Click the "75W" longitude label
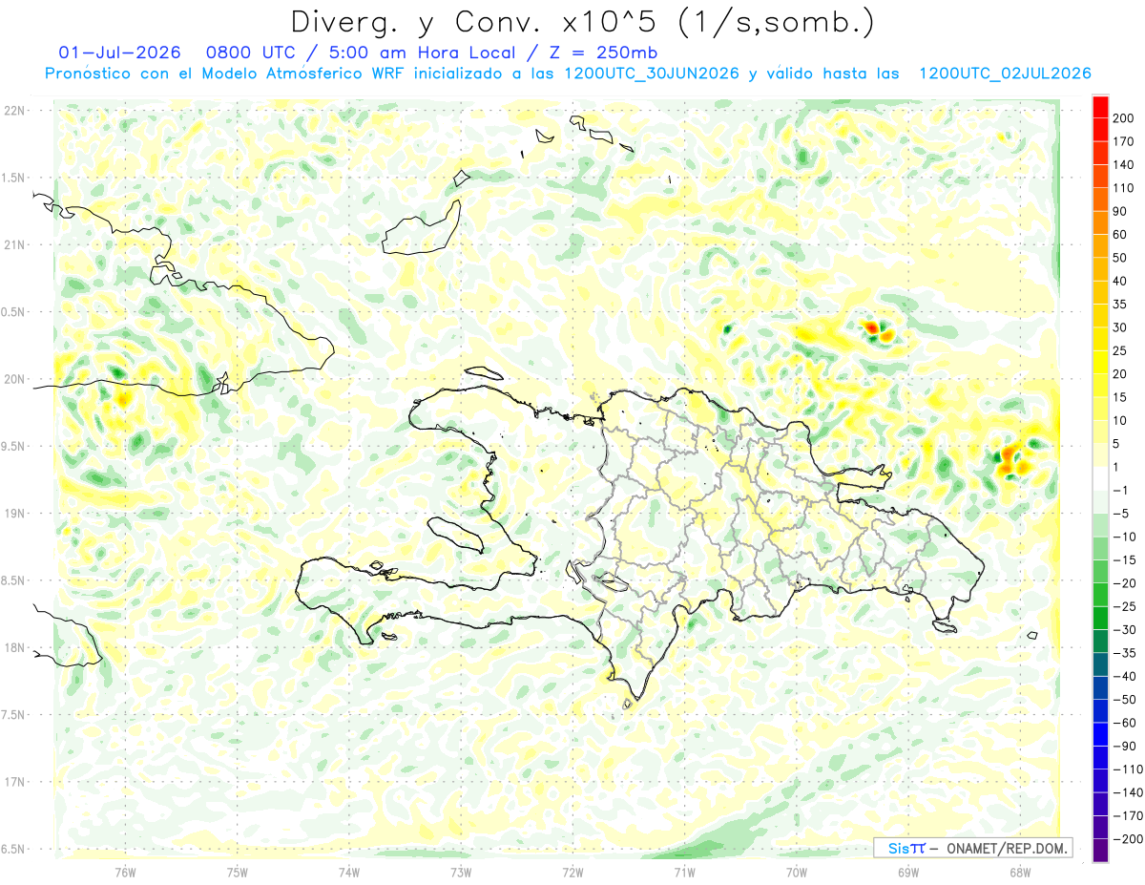Image resolution: width=1145 pixels, height=885 pixels. (238, 873)
